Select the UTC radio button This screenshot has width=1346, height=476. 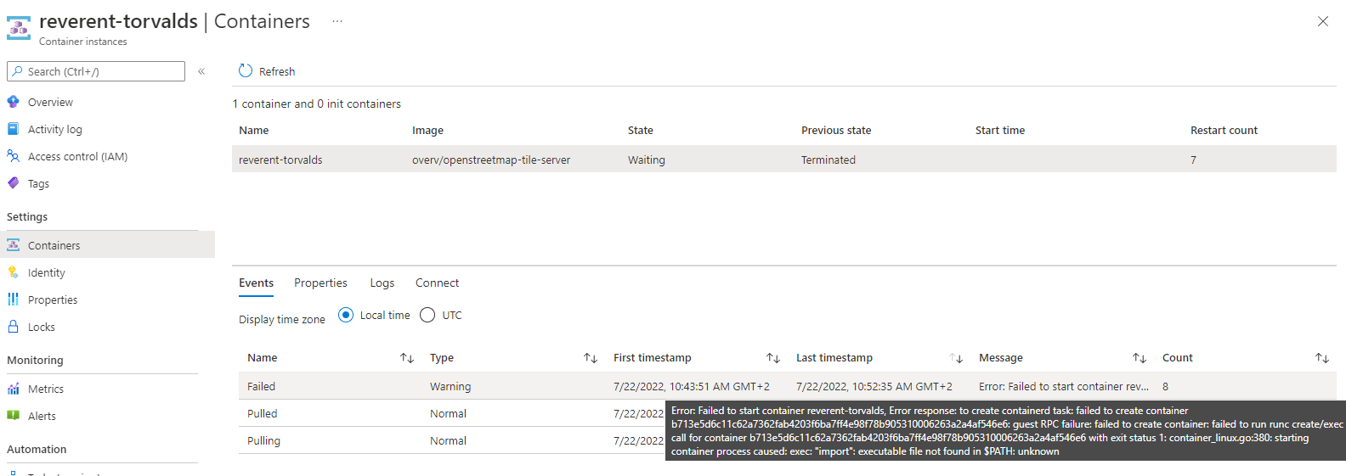pos(427,315)
